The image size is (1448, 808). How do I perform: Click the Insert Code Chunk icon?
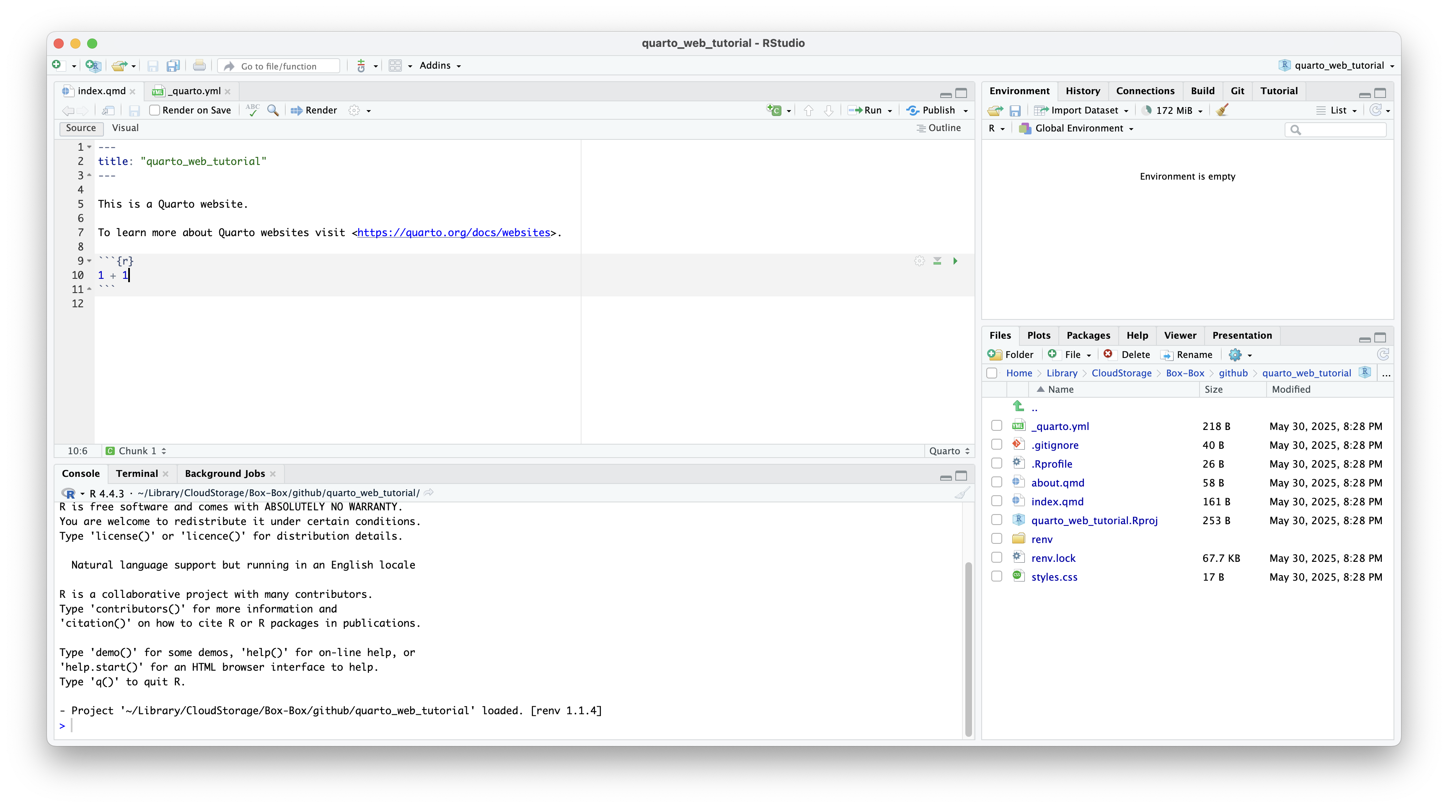[774, 110]
